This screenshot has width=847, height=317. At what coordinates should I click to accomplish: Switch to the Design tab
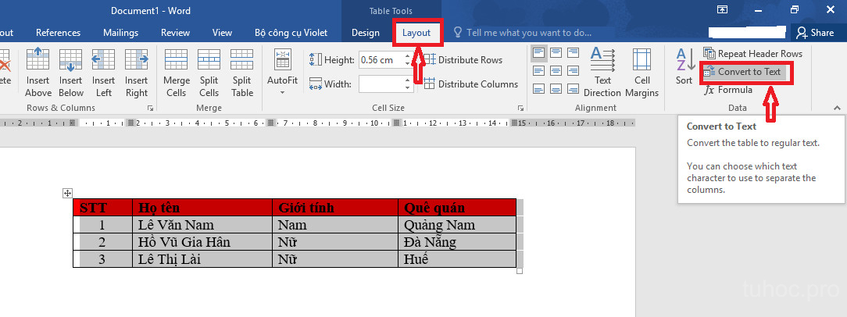pos(365,33)
